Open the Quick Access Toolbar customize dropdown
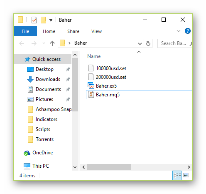The width and height of the screenshot is (206, 194). pyautogui.click(x=51, y=20)
